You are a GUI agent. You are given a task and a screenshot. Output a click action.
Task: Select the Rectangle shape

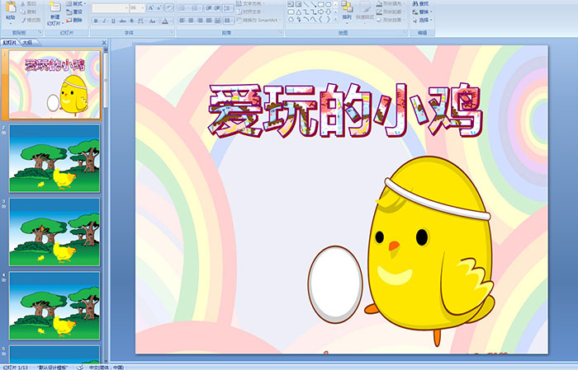tap(321, 4)
